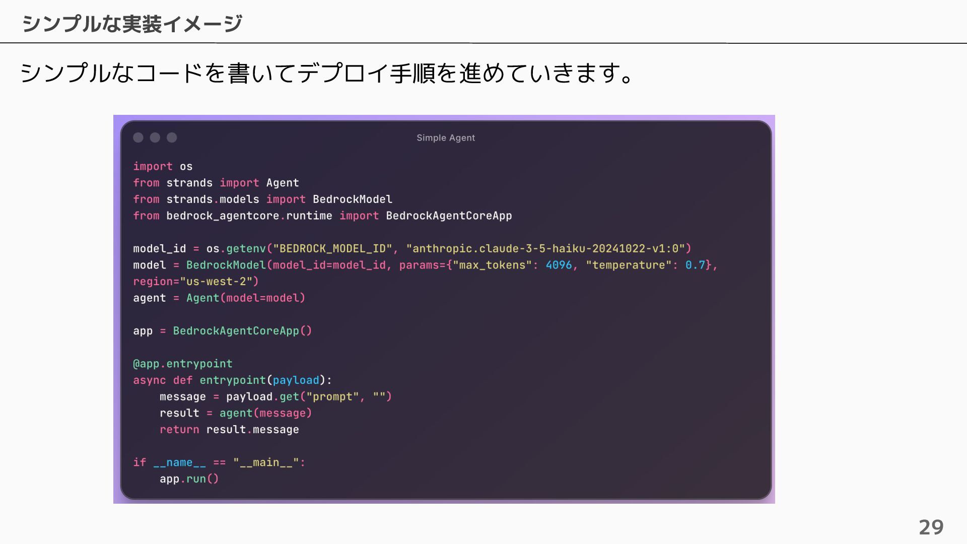Click the @app.entrypoint decorator
Screen dimensions: 967x544
[182, 364]
